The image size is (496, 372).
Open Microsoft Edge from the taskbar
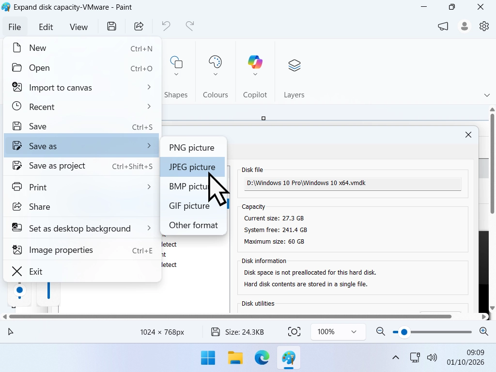tap(262, 358)
